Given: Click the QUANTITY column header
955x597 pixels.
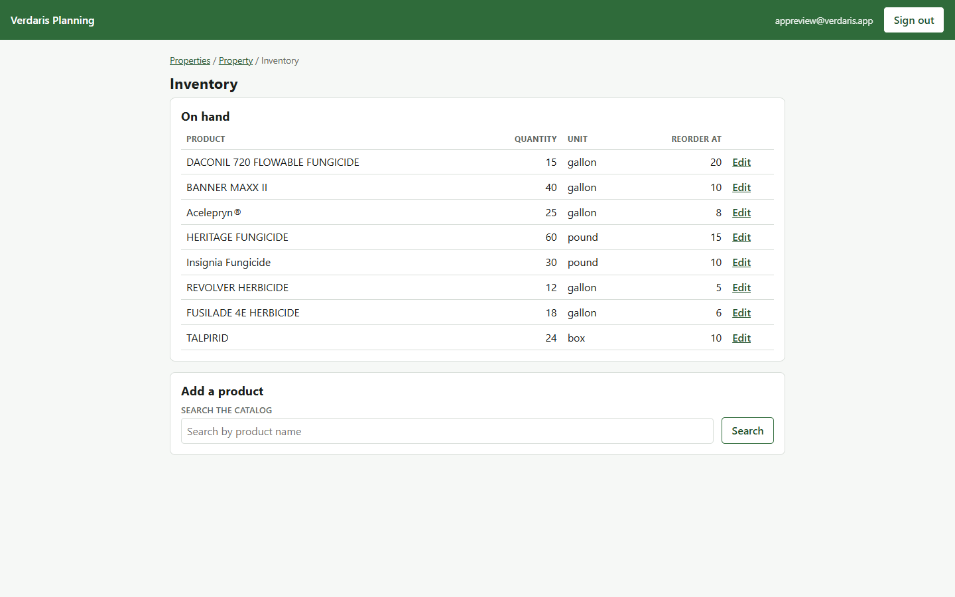Looking at the screenshot, I should point(535,139).
